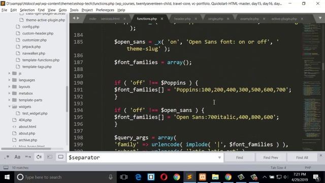Close the functions.php tab
325x183 pixels.
point(162,19)
